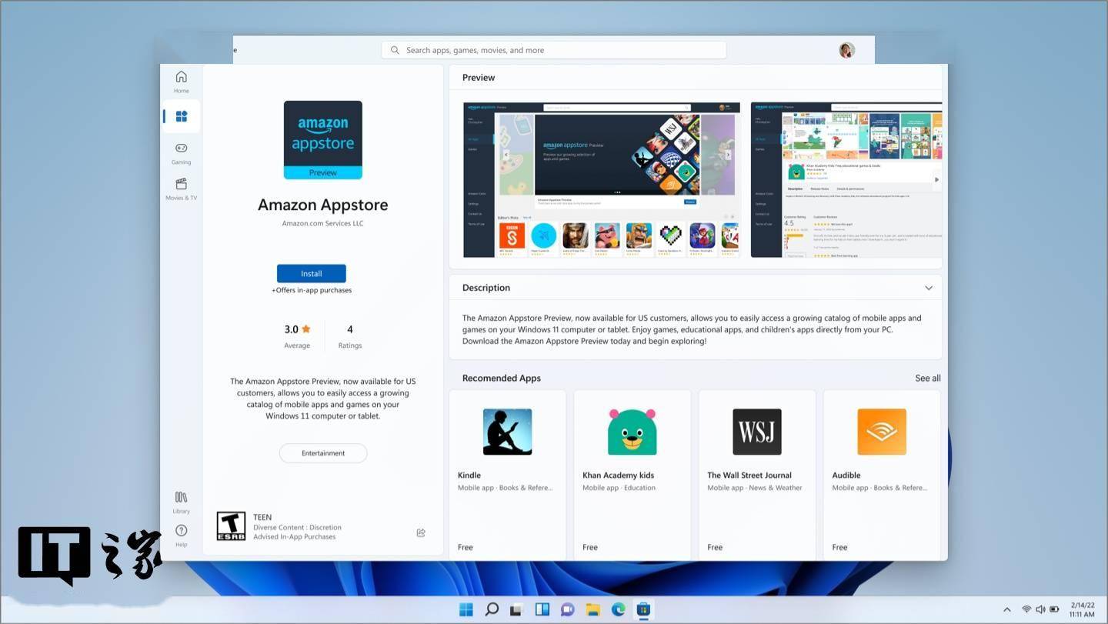Click the search magnifier icon in store search bar
1108x624 pixels.
click(395, 50)
